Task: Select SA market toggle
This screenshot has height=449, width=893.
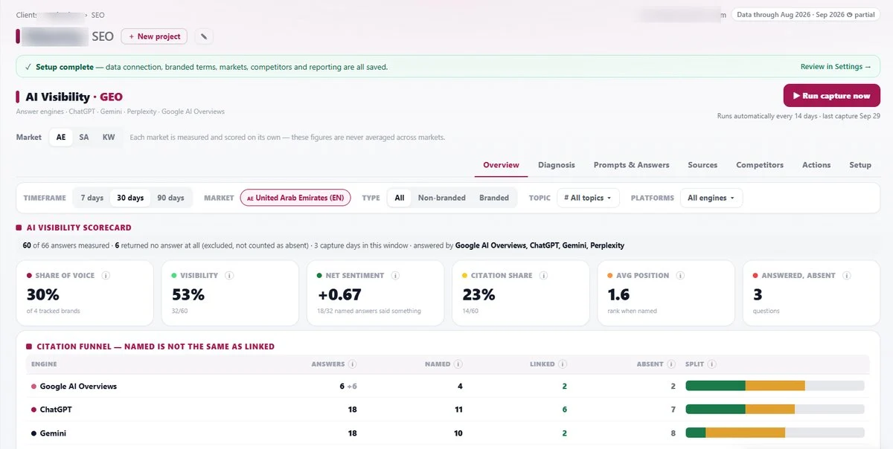Action: coord(84,137)
